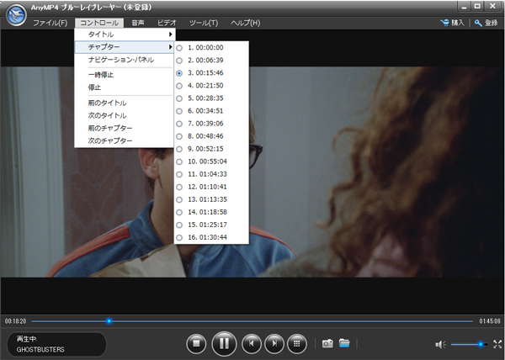The height and width of the screenshot is (360, 505).
Task: Select chapter 2 at 00:06:39
Action: coord(211,61)
